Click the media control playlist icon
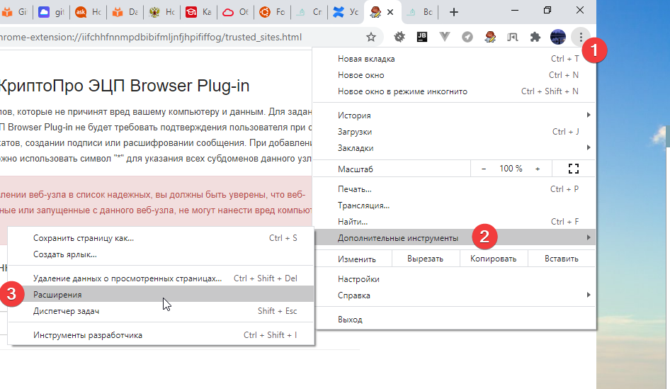The image size is (670, 389). [x=512, y=37]
